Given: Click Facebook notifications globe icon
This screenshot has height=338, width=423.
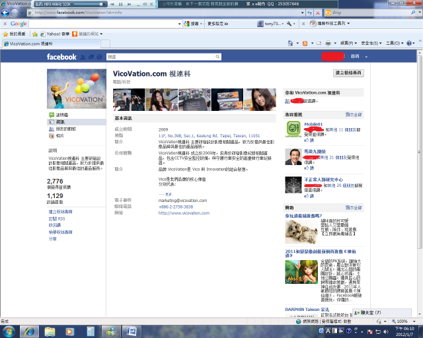Looking at the screenshot, I should [99, 57].
